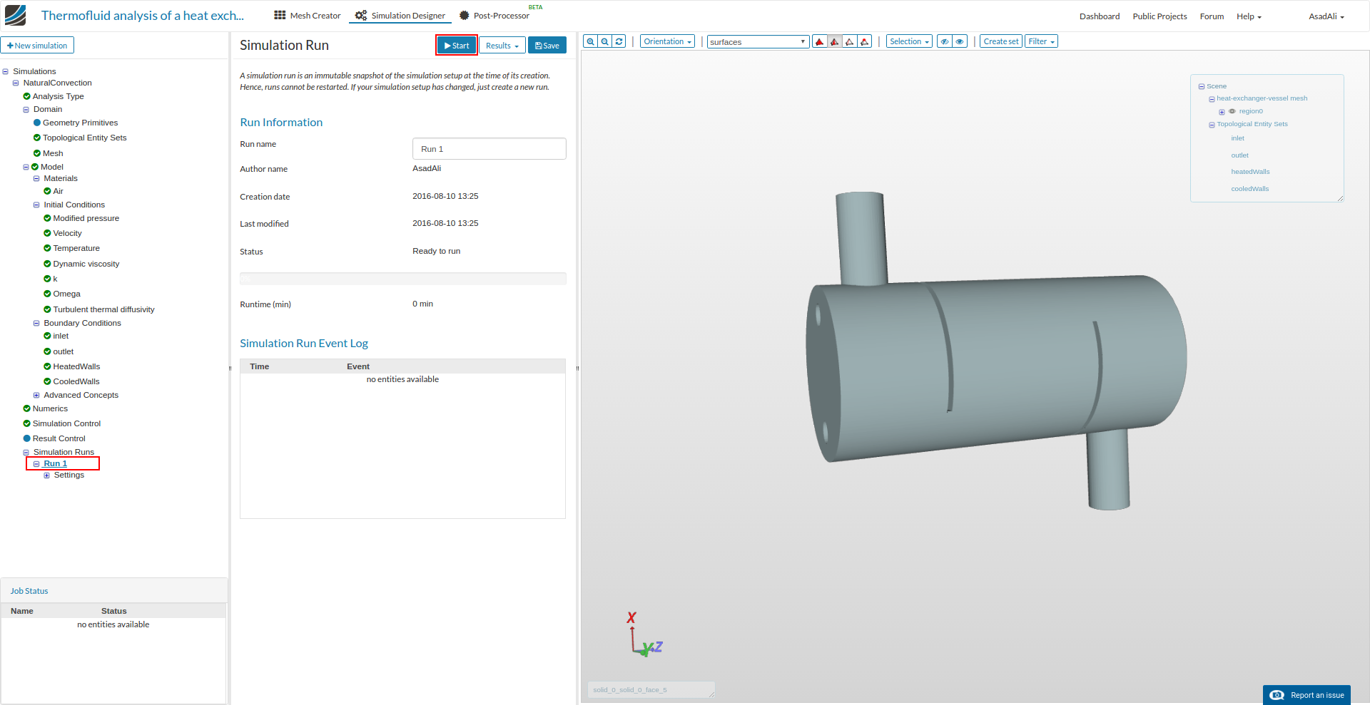Select the first solid-red render mode icon
The image size is (1370, 705).
(820, 41)
